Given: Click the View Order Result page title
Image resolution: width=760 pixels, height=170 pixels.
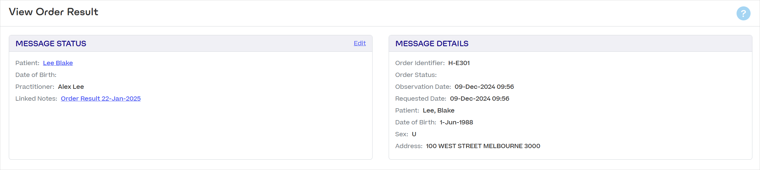Looking at the screenshot, I should (x=54, y=12).
